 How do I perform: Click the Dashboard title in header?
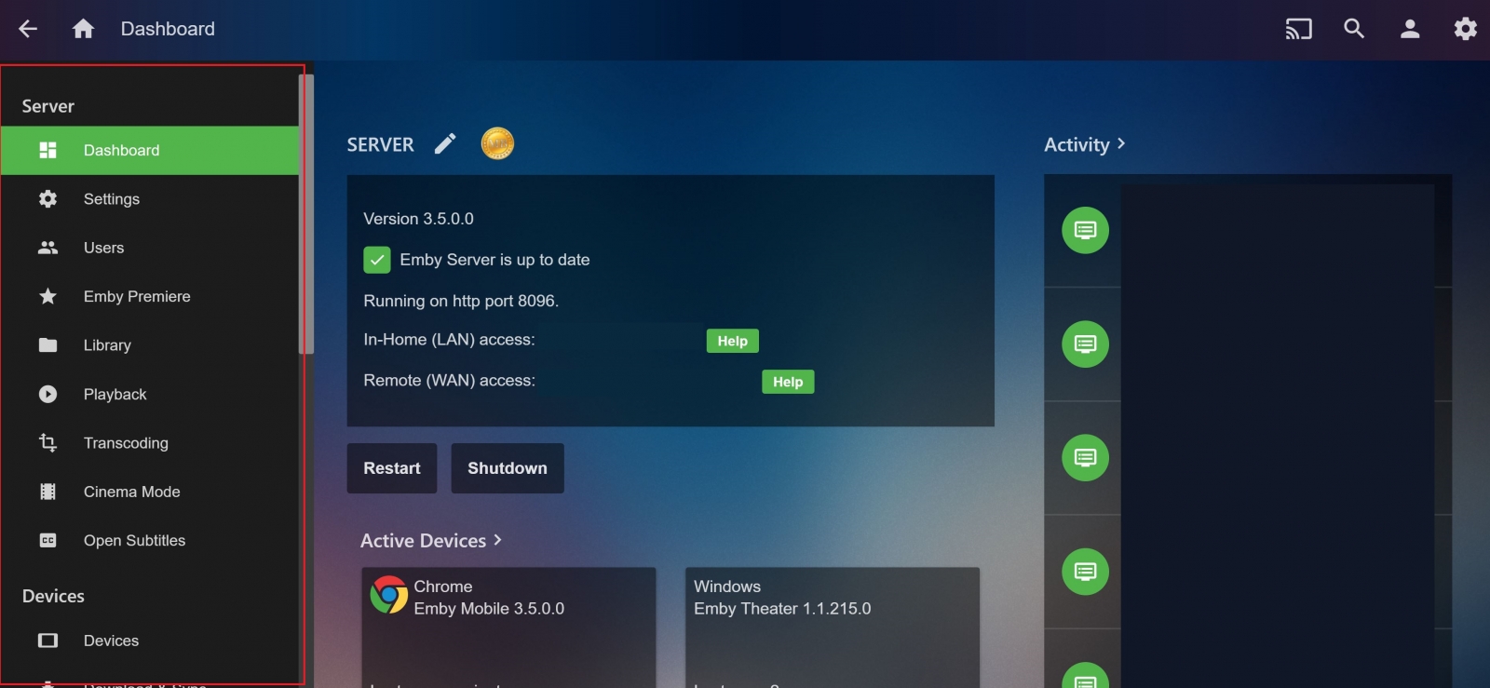(168, 29)
